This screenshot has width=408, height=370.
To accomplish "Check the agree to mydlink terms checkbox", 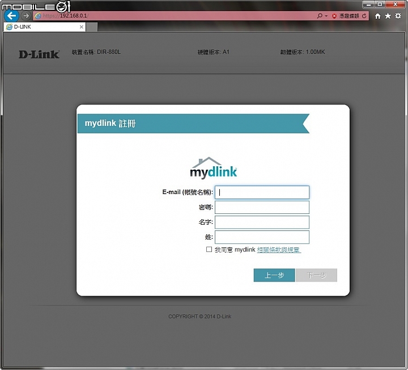I will click(x=209, y=249).
